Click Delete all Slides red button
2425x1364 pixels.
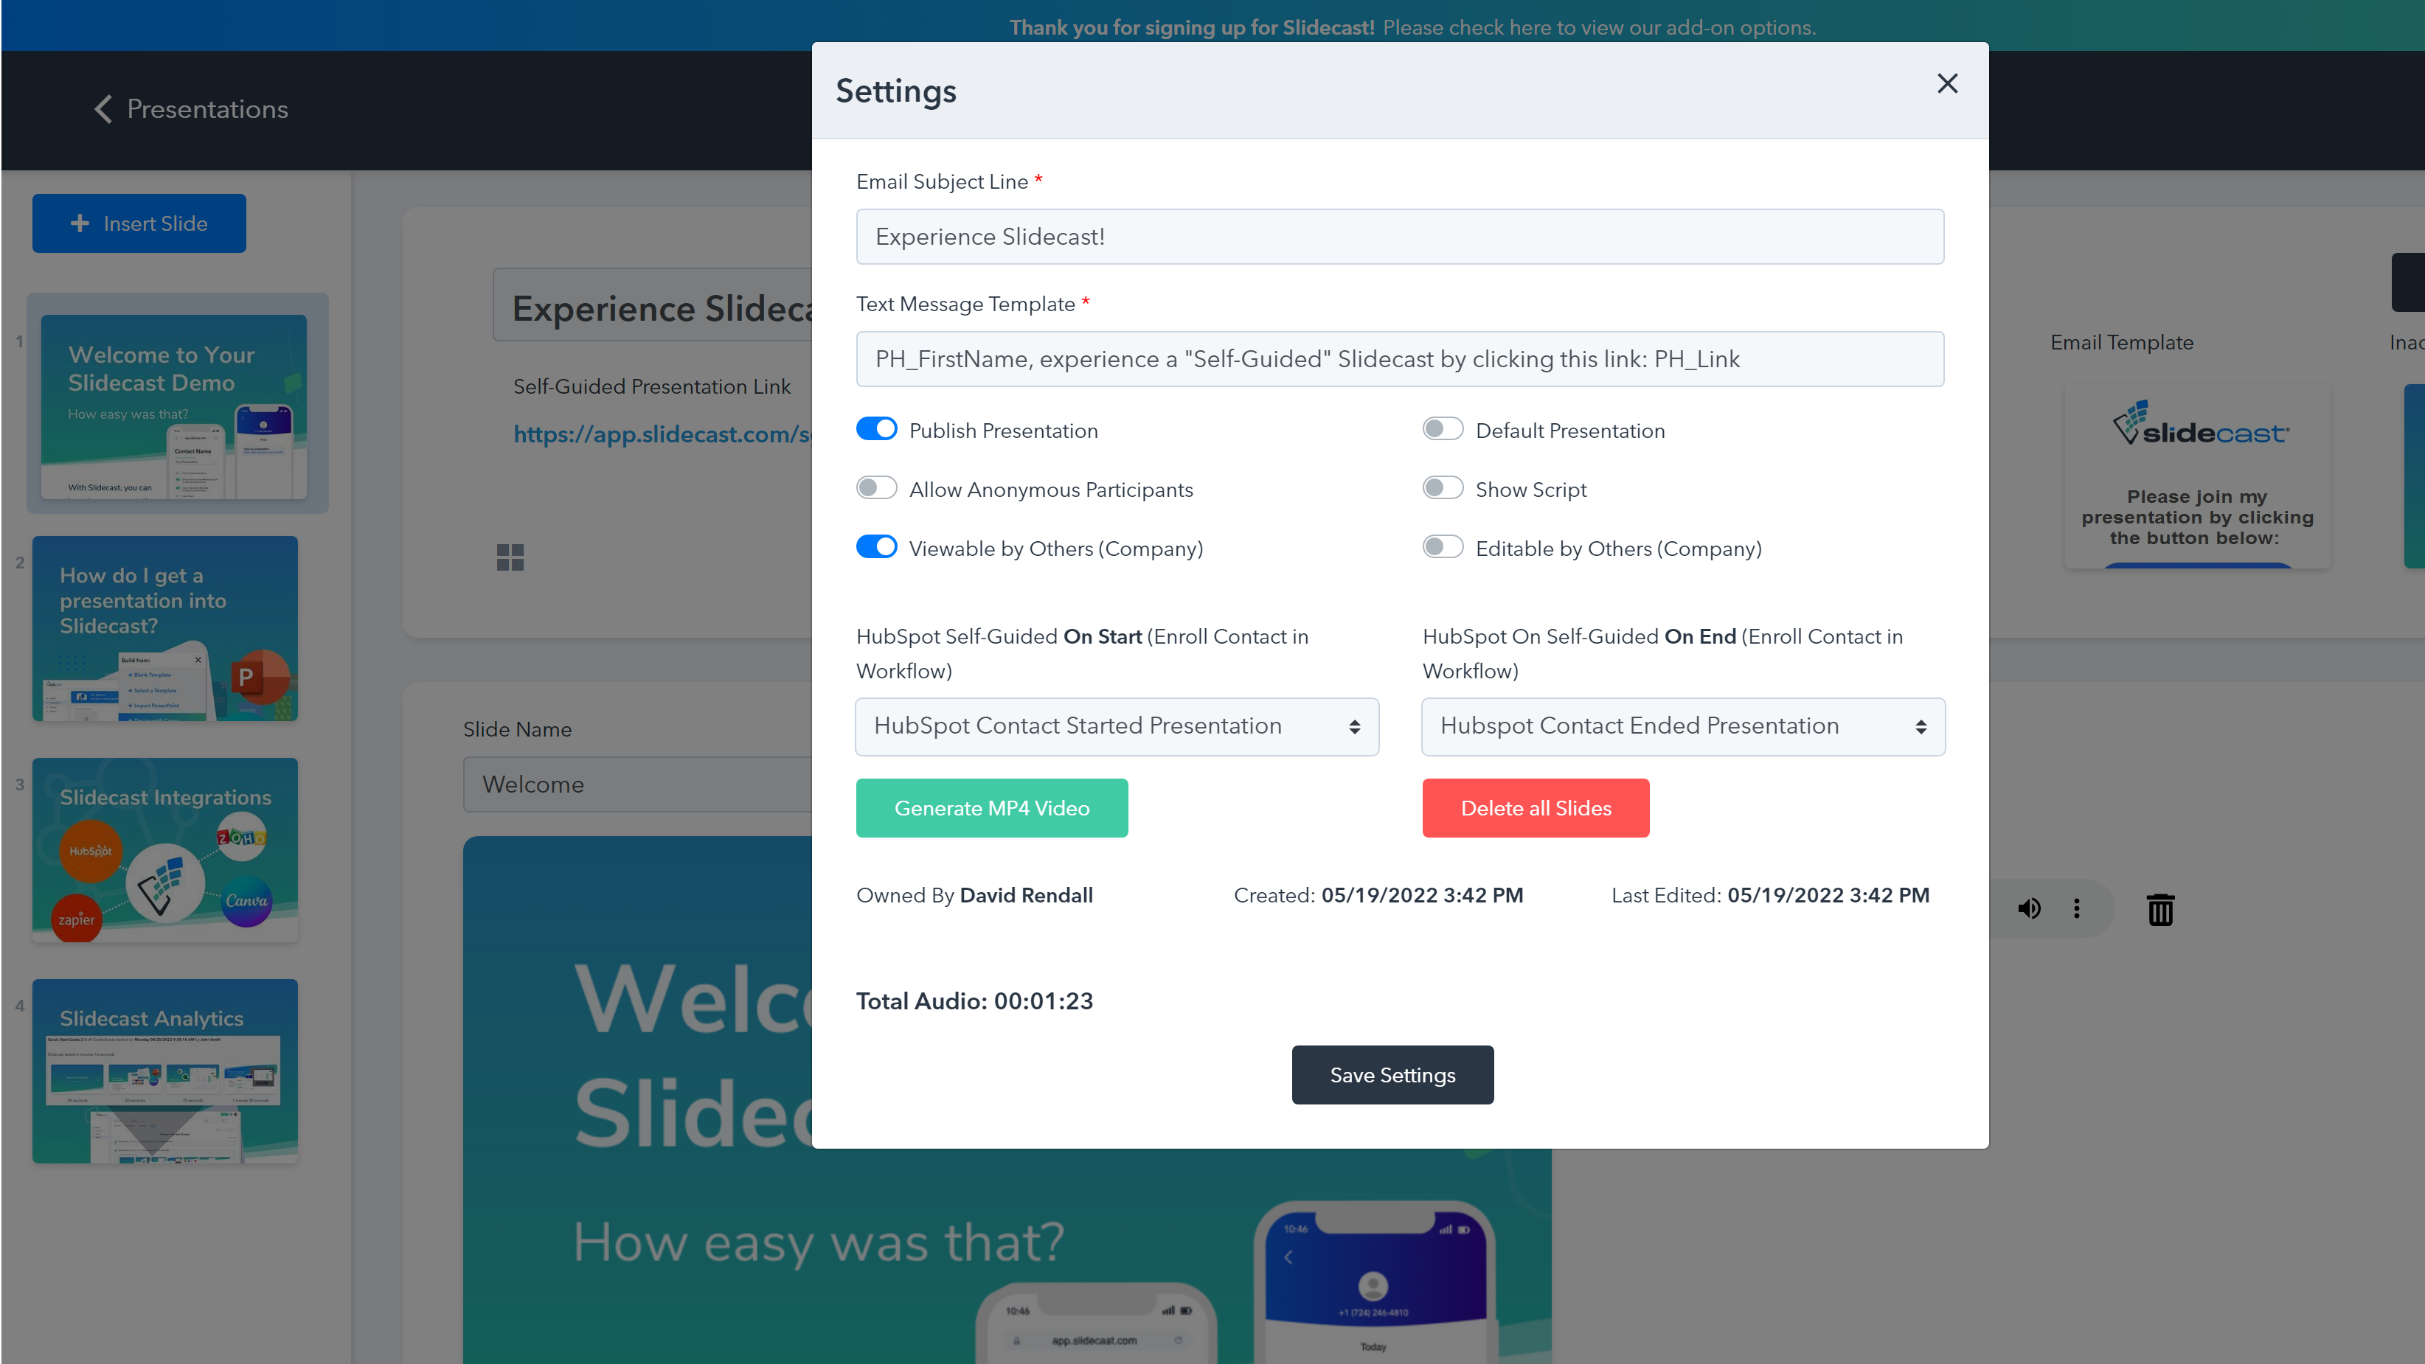tap(1536, 808)
